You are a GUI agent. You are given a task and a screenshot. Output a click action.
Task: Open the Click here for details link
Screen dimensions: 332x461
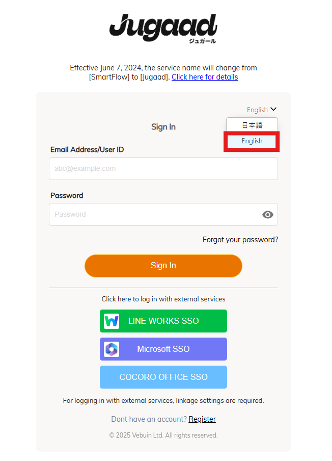point(205,77)
